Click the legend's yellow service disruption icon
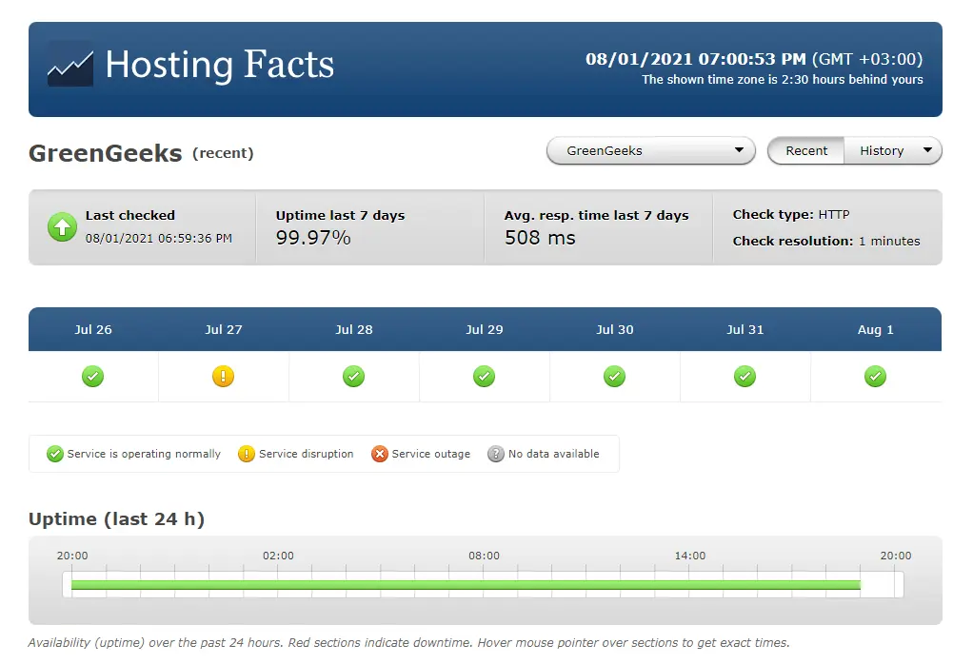Image resolution: width=973 pixels, height=664 pixels. (247, 454)
